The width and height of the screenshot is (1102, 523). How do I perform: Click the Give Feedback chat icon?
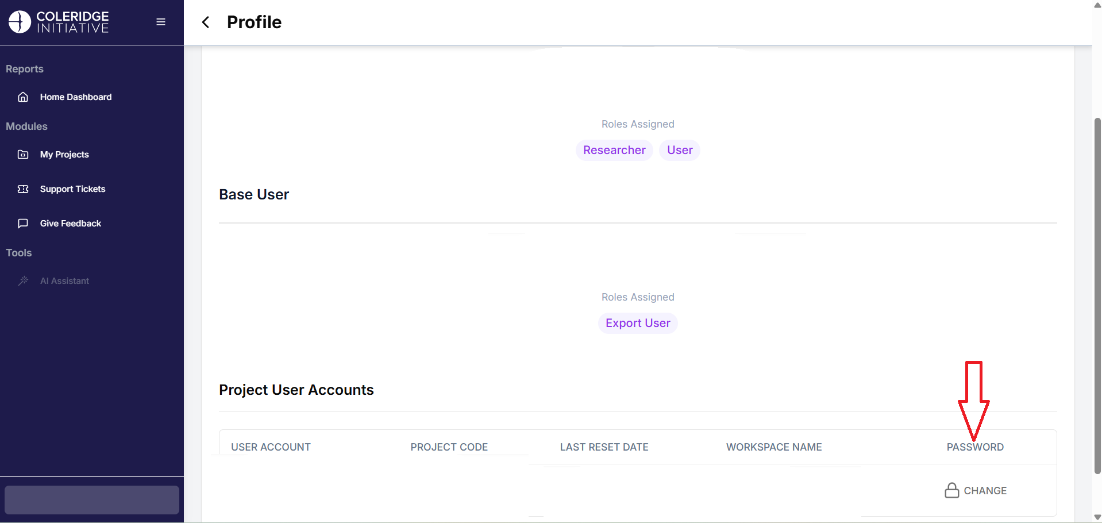click(23, 224)
